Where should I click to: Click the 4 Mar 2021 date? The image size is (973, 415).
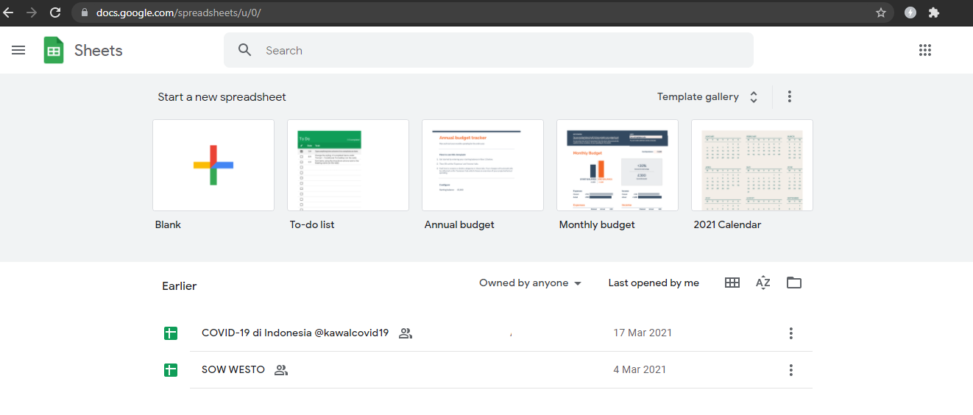[x=640, y=369]
